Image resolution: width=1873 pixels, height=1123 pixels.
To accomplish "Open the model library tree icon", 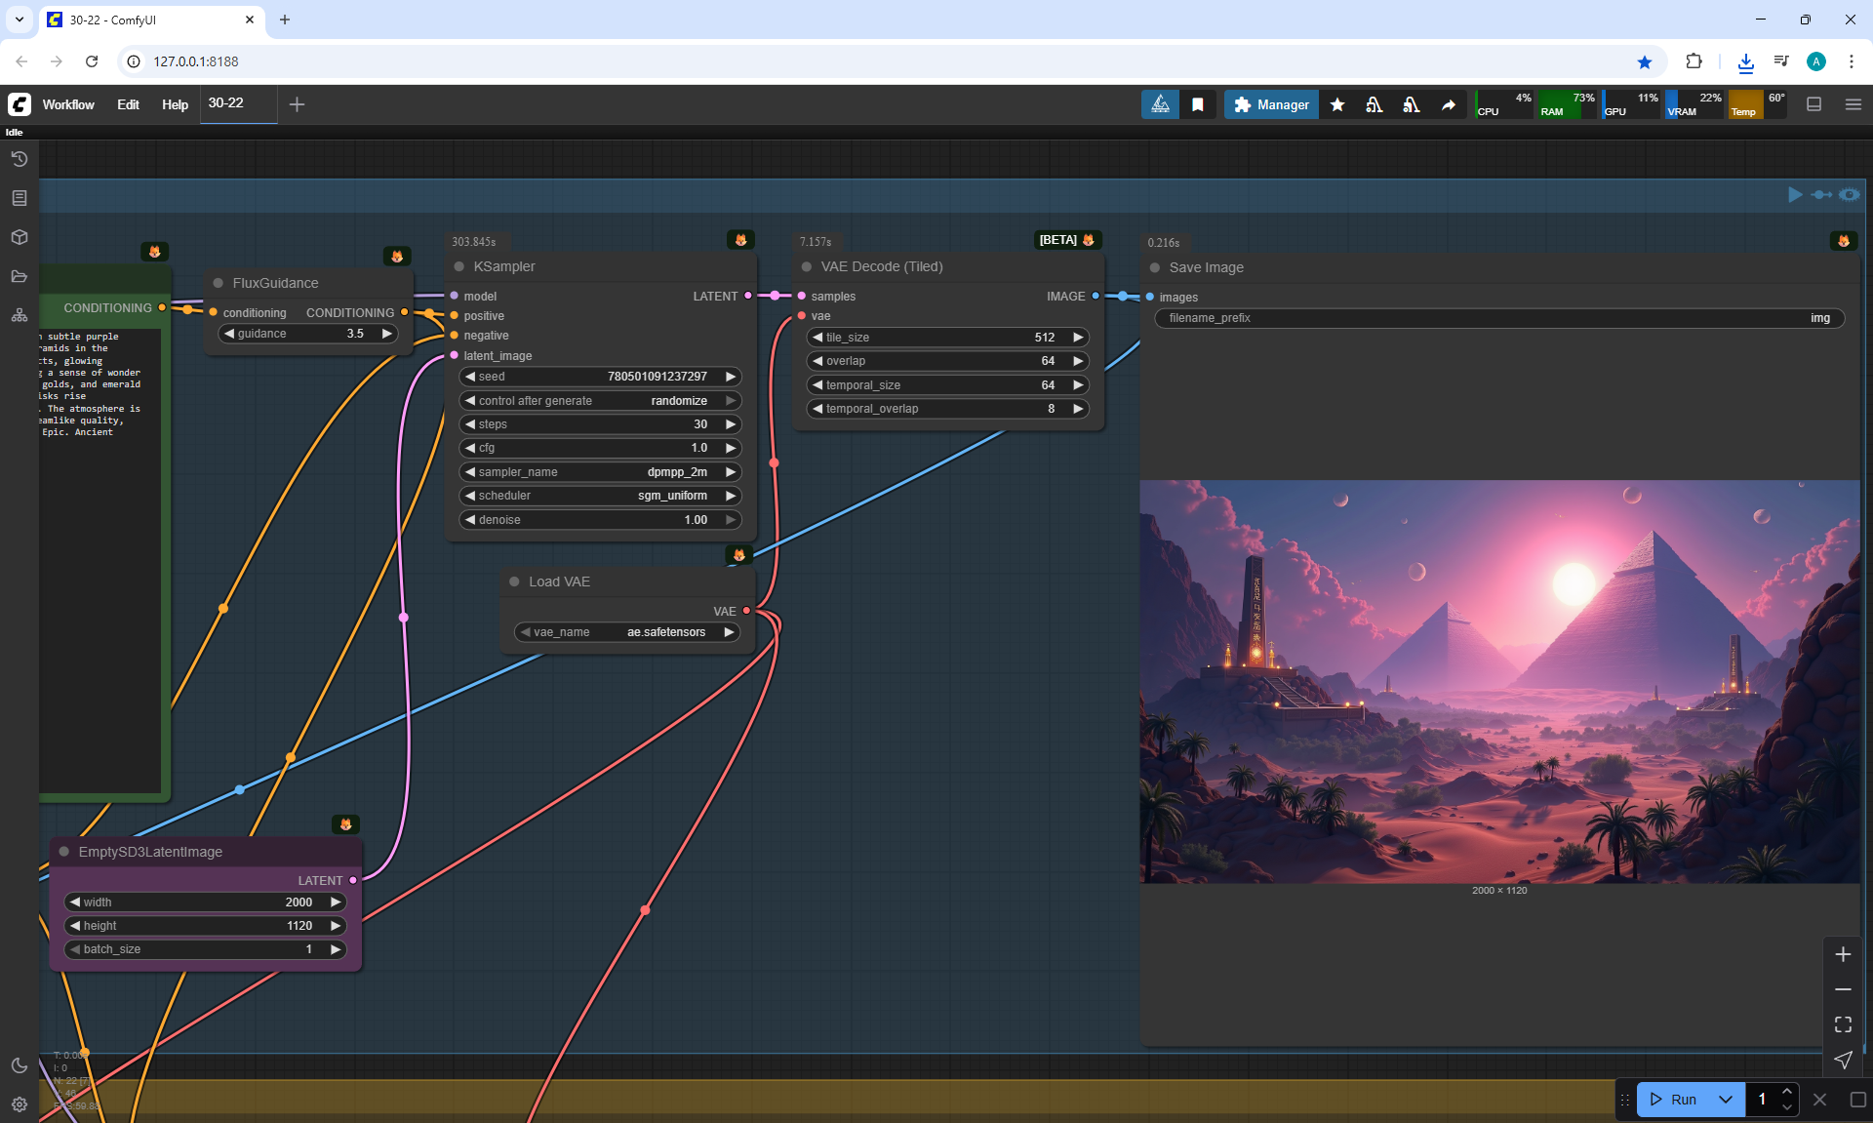I will coord(20,315).
